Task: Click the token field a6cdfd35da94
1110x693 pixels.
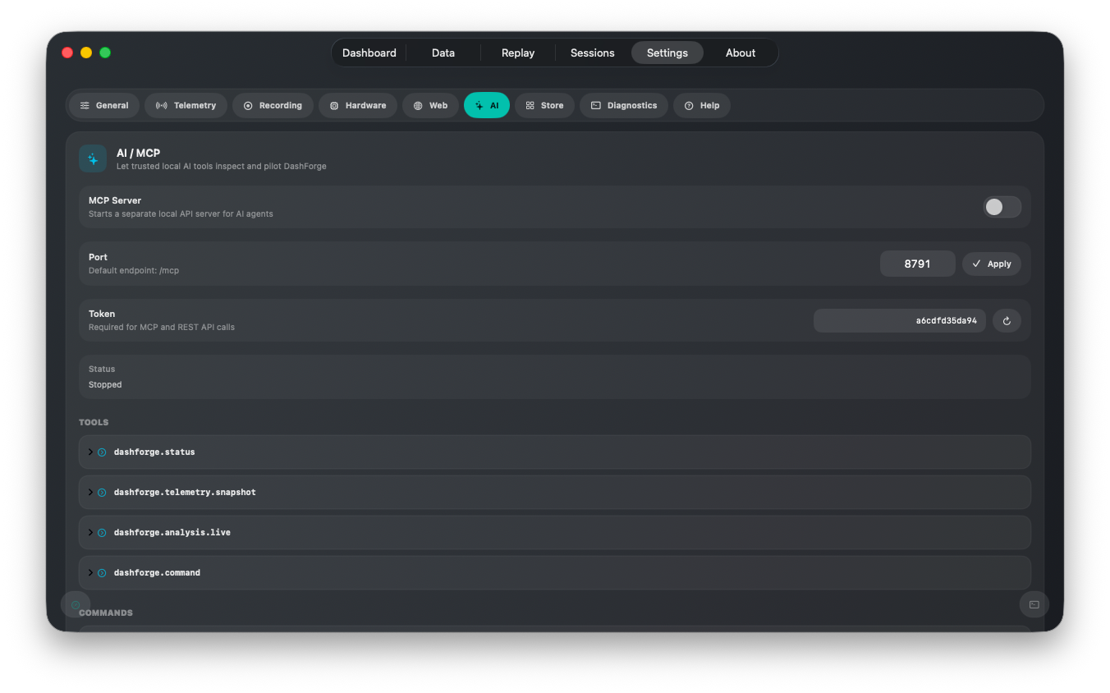Action: [900, 321]
